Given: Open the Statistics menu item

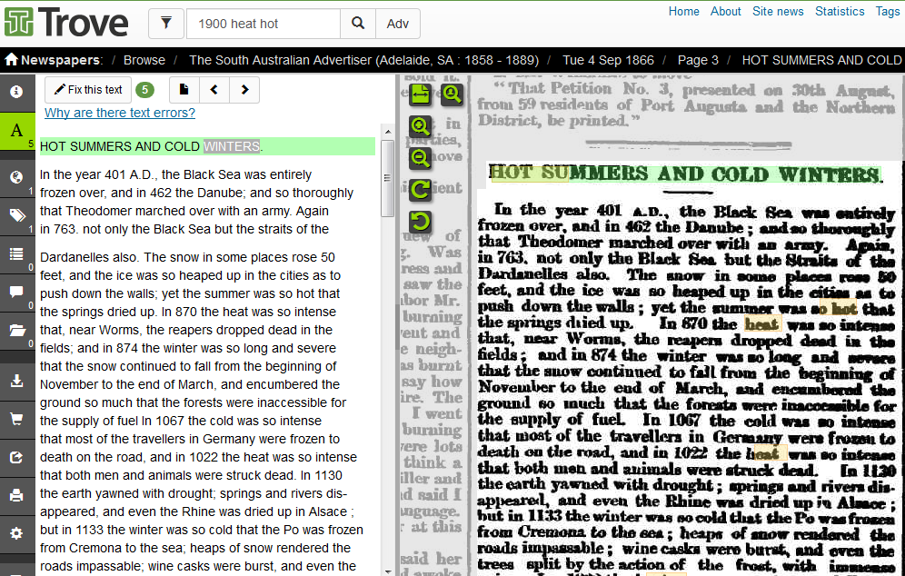Looking at the screenshot, I should tap(840, 11).
